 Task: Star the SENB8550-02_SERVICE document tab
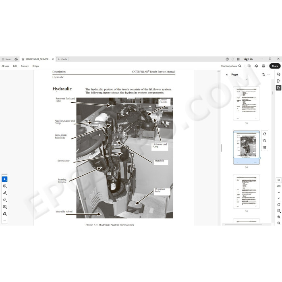pyautogui.click(x=23, y=59)
